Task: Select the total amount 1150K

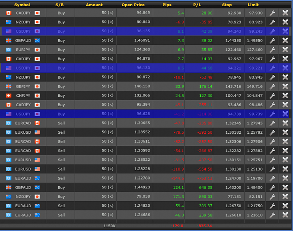Action: (x=110, y=226)
